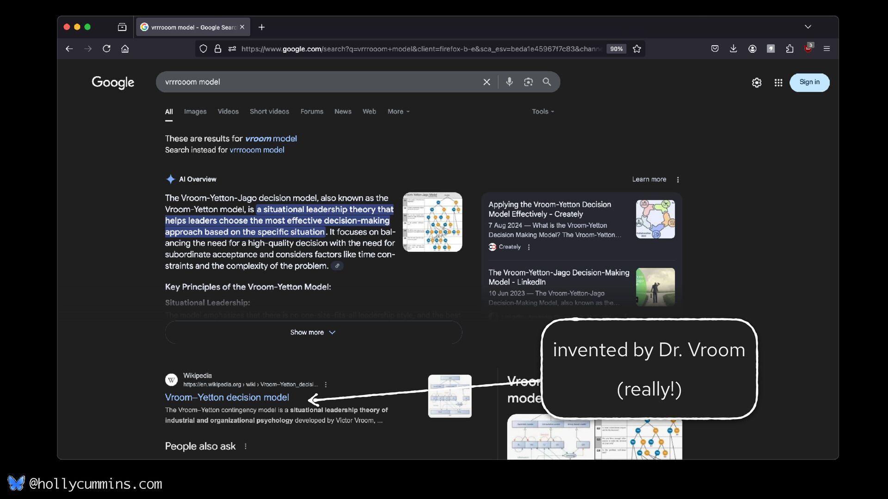
Task: Bookmark this page with star icon
Action: click(637, 49)
